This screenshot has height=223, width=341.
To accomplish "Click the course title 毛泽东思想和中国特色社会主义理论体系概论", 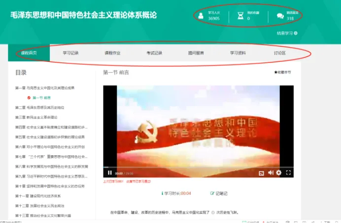I will pos(83,15).
